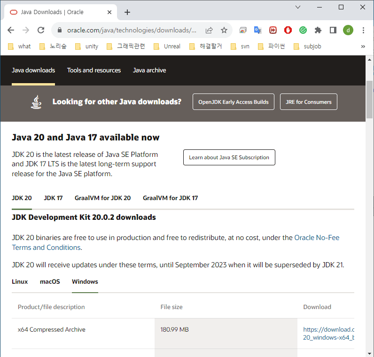
Task: Open the 'Unreal' bookmark folder
Action: click(167, 46)
